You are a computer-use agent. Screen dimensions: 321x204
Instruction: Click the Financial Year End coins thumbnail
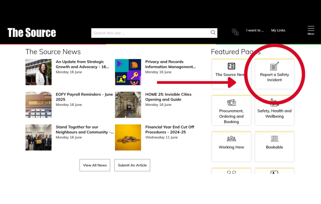pyautogui.click(x=128, y=137)
